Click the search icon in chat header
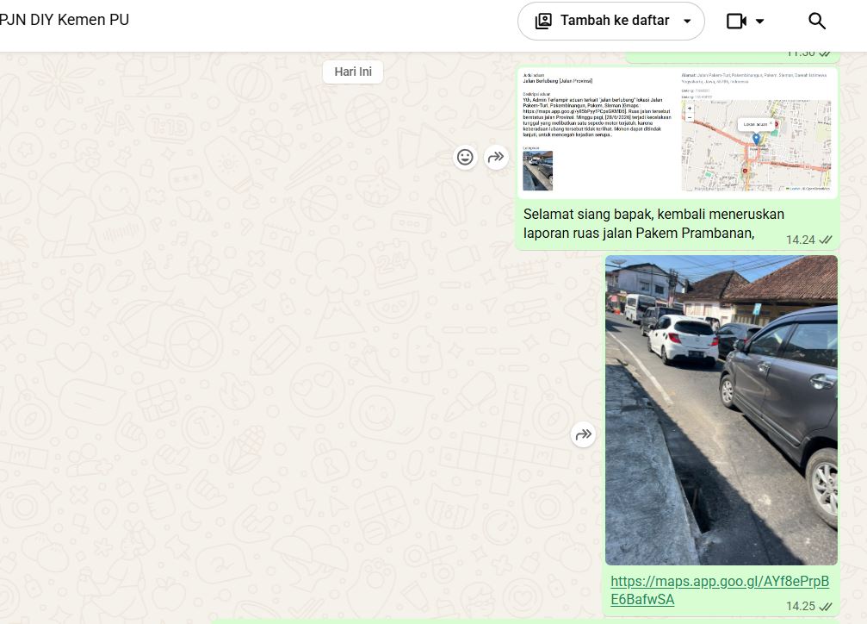Viewport: 867px width, 624px height. point(817,21)
